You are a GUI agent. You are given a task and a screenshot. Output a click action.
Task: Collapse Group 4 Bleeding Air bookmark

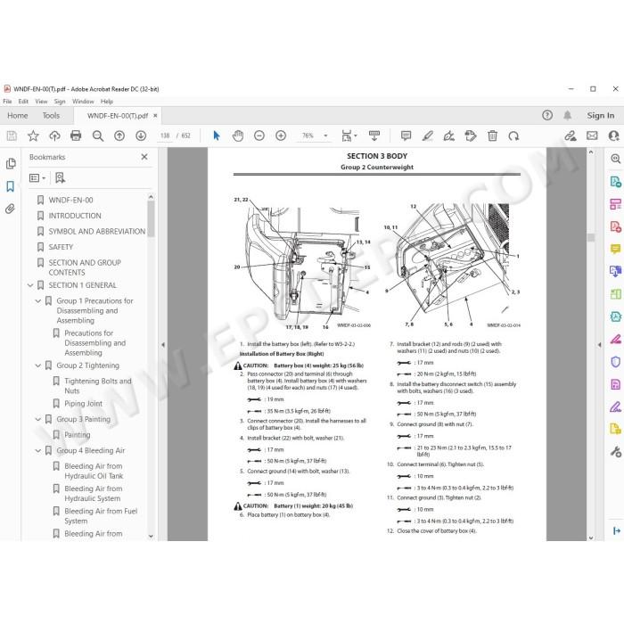38,450
